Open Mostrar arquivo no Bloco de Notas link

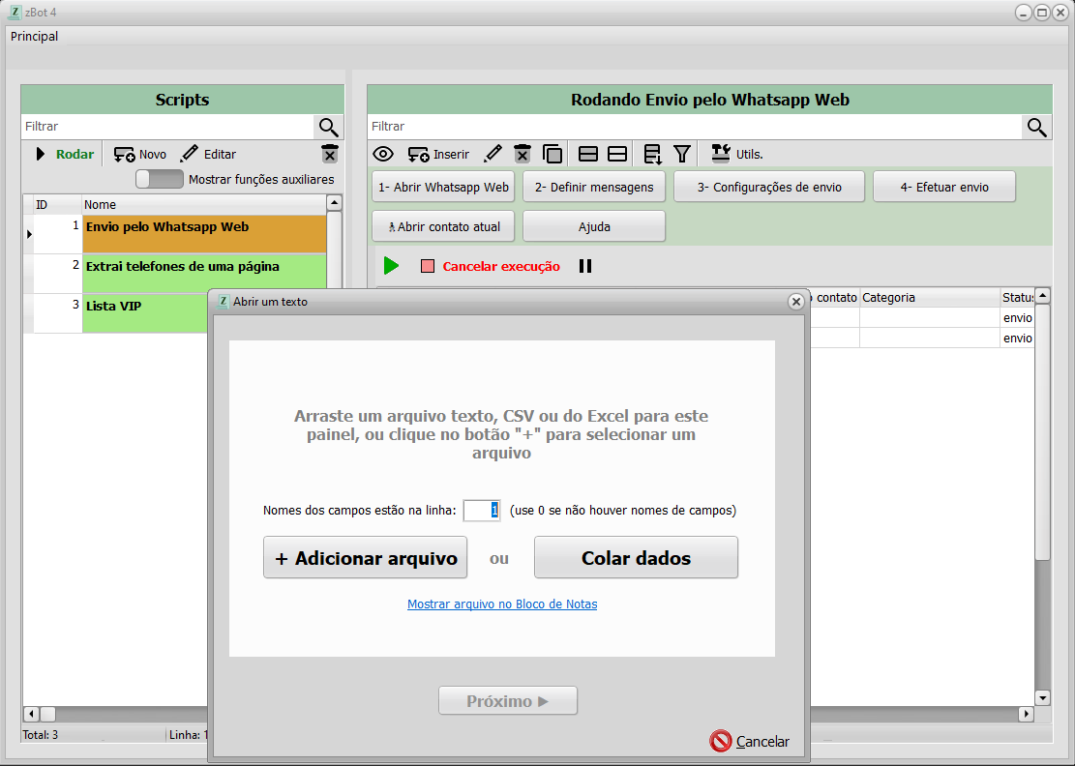[502, 604]
